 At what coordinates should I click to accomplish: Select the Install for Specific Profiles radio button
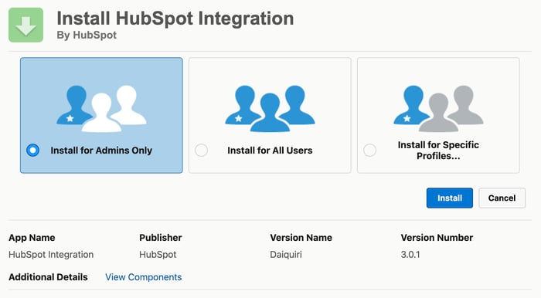click(369, 151)
